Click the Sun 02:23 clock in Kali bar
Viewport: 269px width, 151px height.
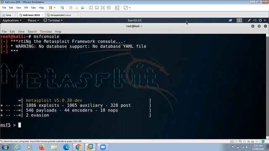(134, 21)
